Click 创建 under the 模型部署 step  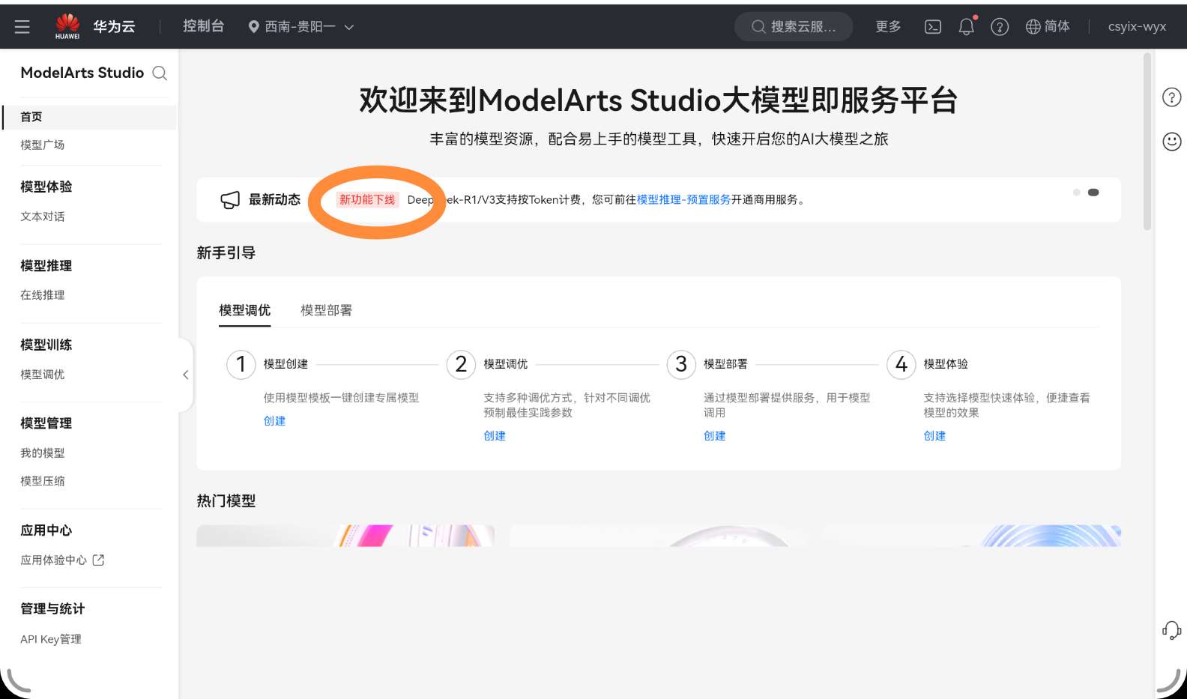[715, 436]
